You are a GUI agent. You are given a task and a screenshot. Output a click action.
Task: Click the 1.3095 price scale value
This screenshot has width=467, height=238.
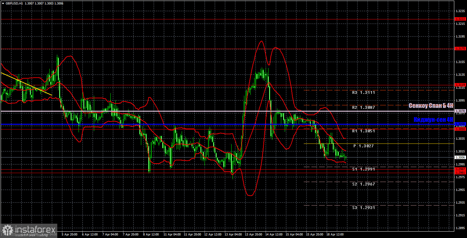[x=461, y=100]
